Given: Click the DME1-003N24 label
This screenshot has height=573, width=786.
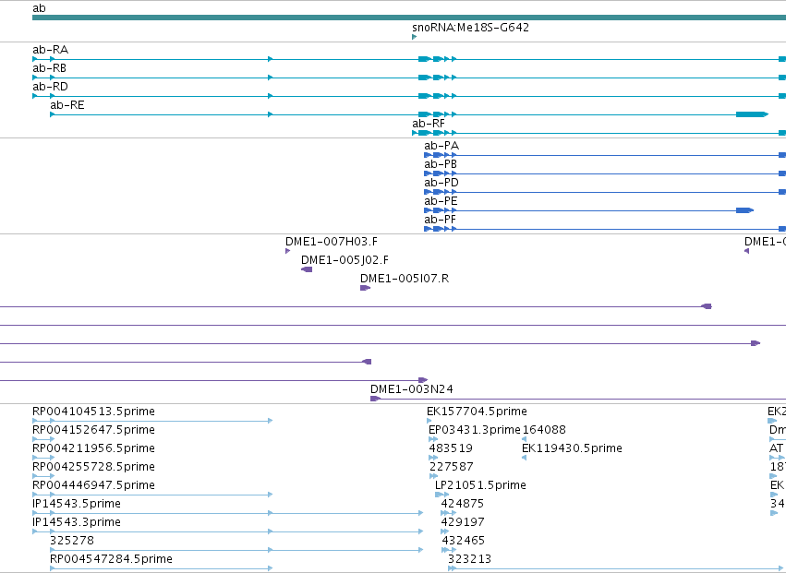Looking at the screenshot, I should pos(412,389).
